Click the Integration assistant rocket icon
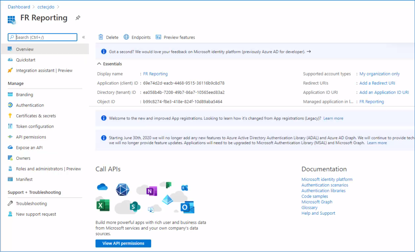415x252 pixels. 10,70
